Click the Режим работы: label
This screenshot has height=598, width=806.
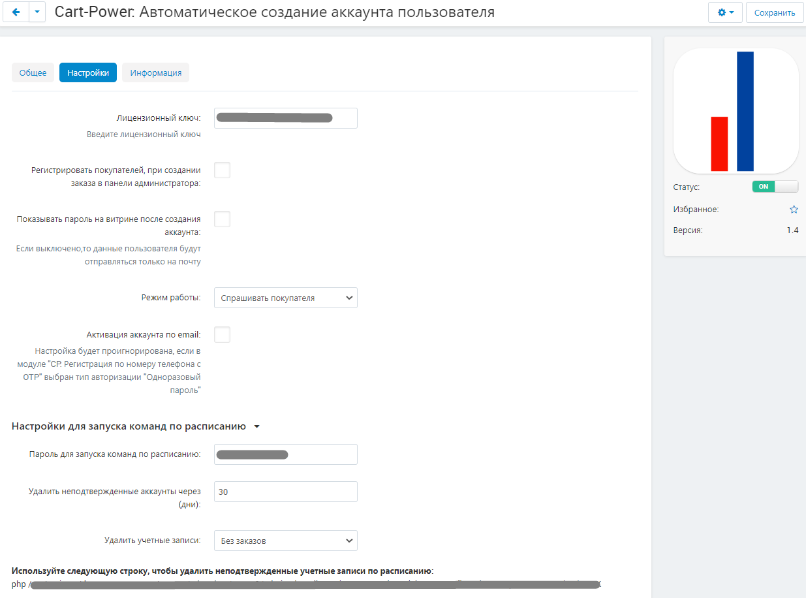[x=171, y=298]
